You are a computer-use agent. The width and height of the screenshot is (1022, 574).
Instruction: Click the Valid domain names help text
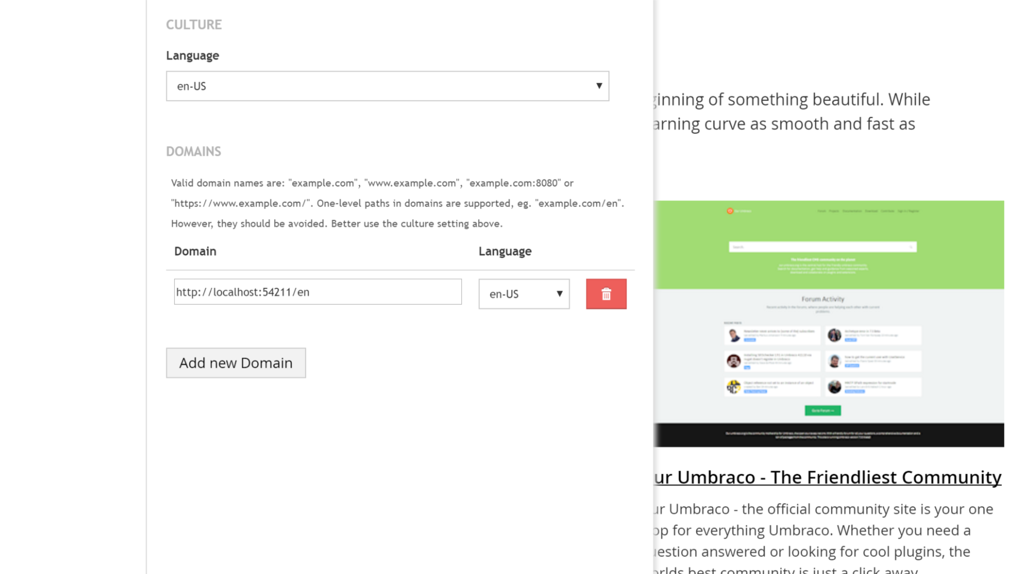pos(398,203)
